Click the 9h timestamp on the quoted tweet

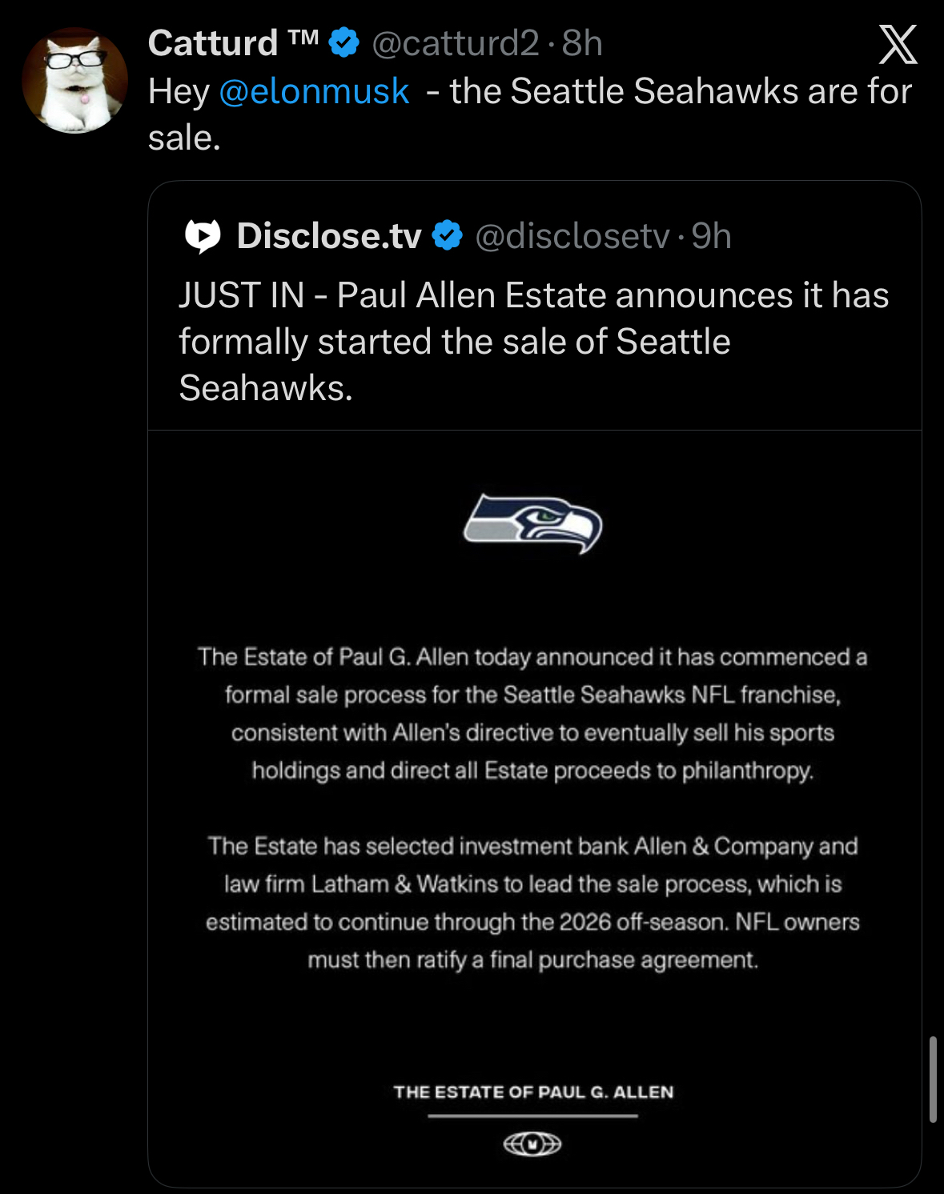(x=711, y=236)
